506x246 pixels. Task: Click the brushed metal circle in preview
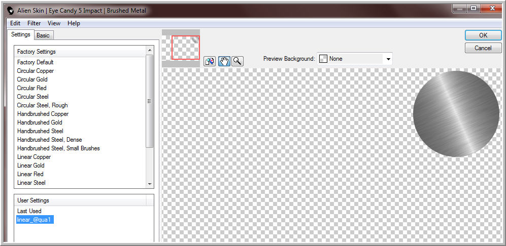pyautogui.click(x=456, y=114)
